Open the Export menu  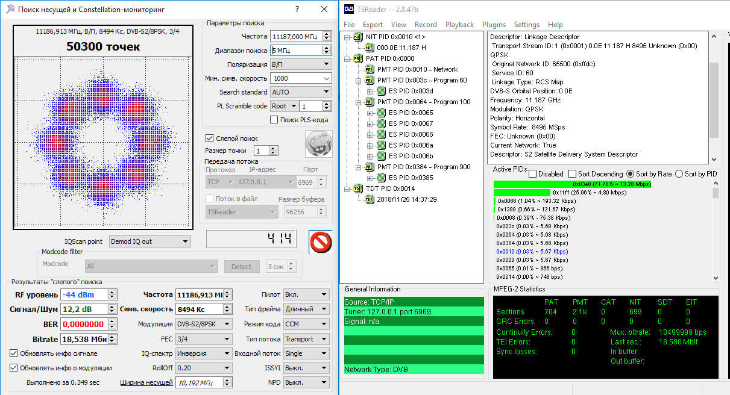point(373,25)
